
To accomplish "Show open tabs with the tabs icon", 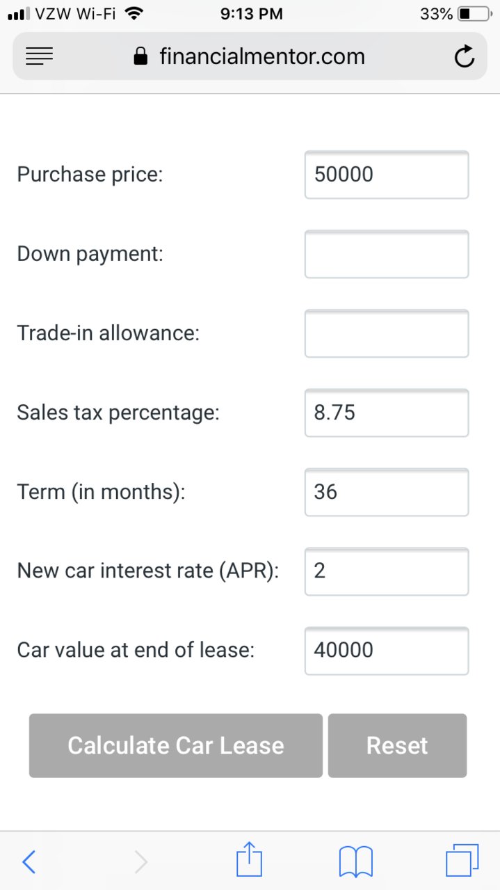I will tap(462, 860).
